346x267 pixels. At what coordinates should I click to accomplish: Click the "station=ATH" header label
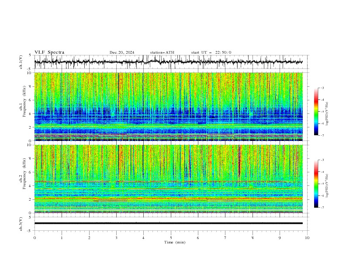click(162, 52)
